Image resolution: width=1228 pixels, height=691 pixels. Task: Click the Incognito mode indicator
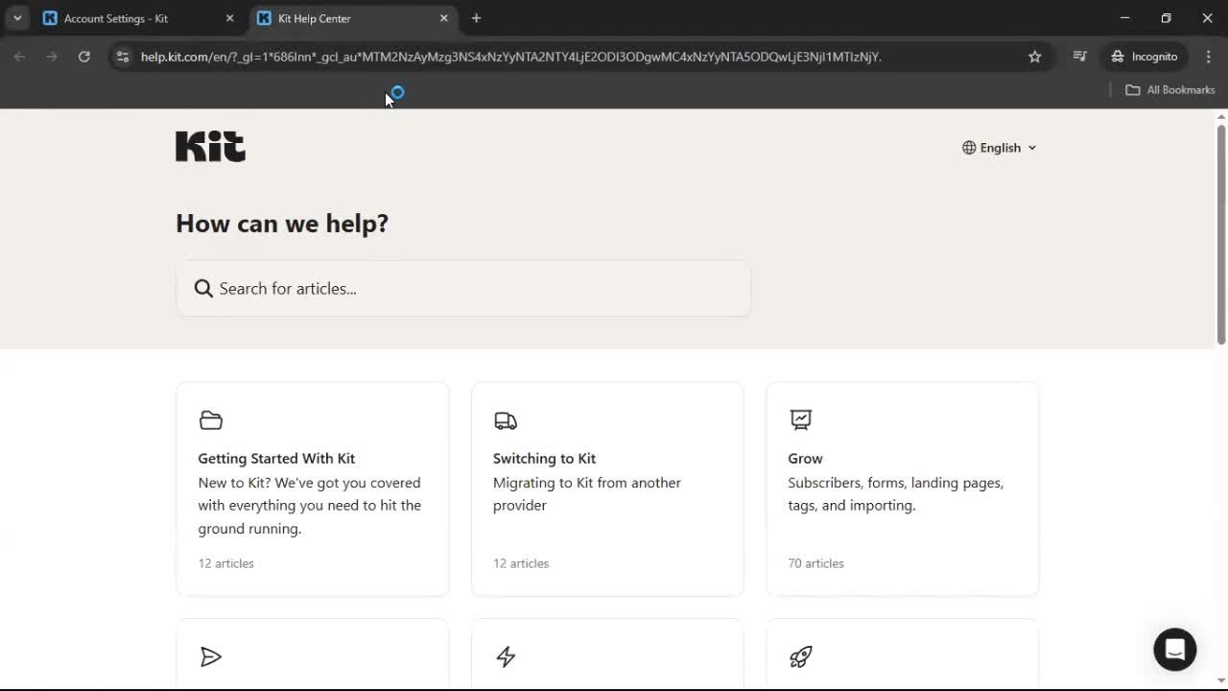[x=1144, y=57]
